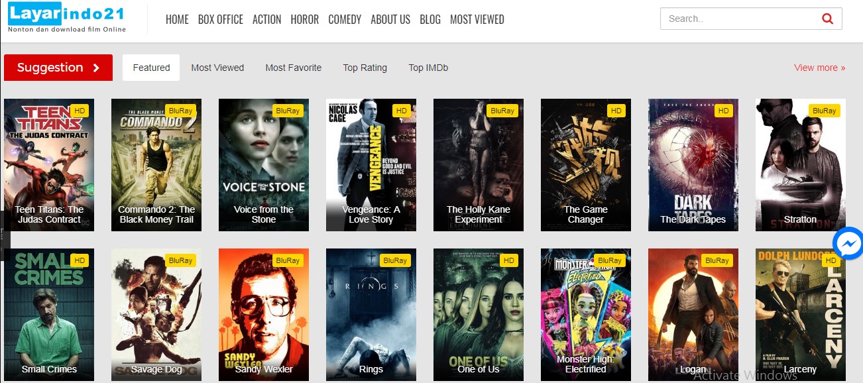Select the Featured tab
The height and width of the screenshot is (383, 863).
[151, 68]
